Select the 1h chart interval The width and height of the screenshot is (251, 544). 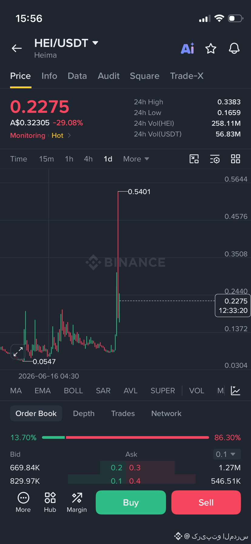69,159
